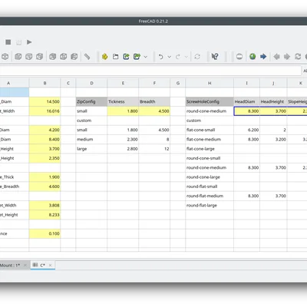Set isometric view with the first cube icon
Viewport: 307px width, 307px height.
click(5, 57)
